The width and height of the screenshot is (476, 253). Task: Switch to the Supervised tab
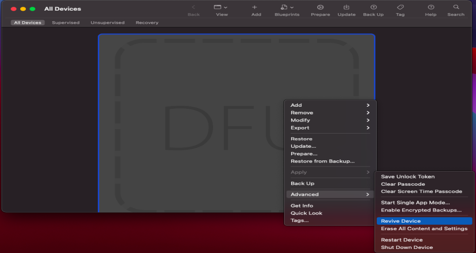coord(66,23)
